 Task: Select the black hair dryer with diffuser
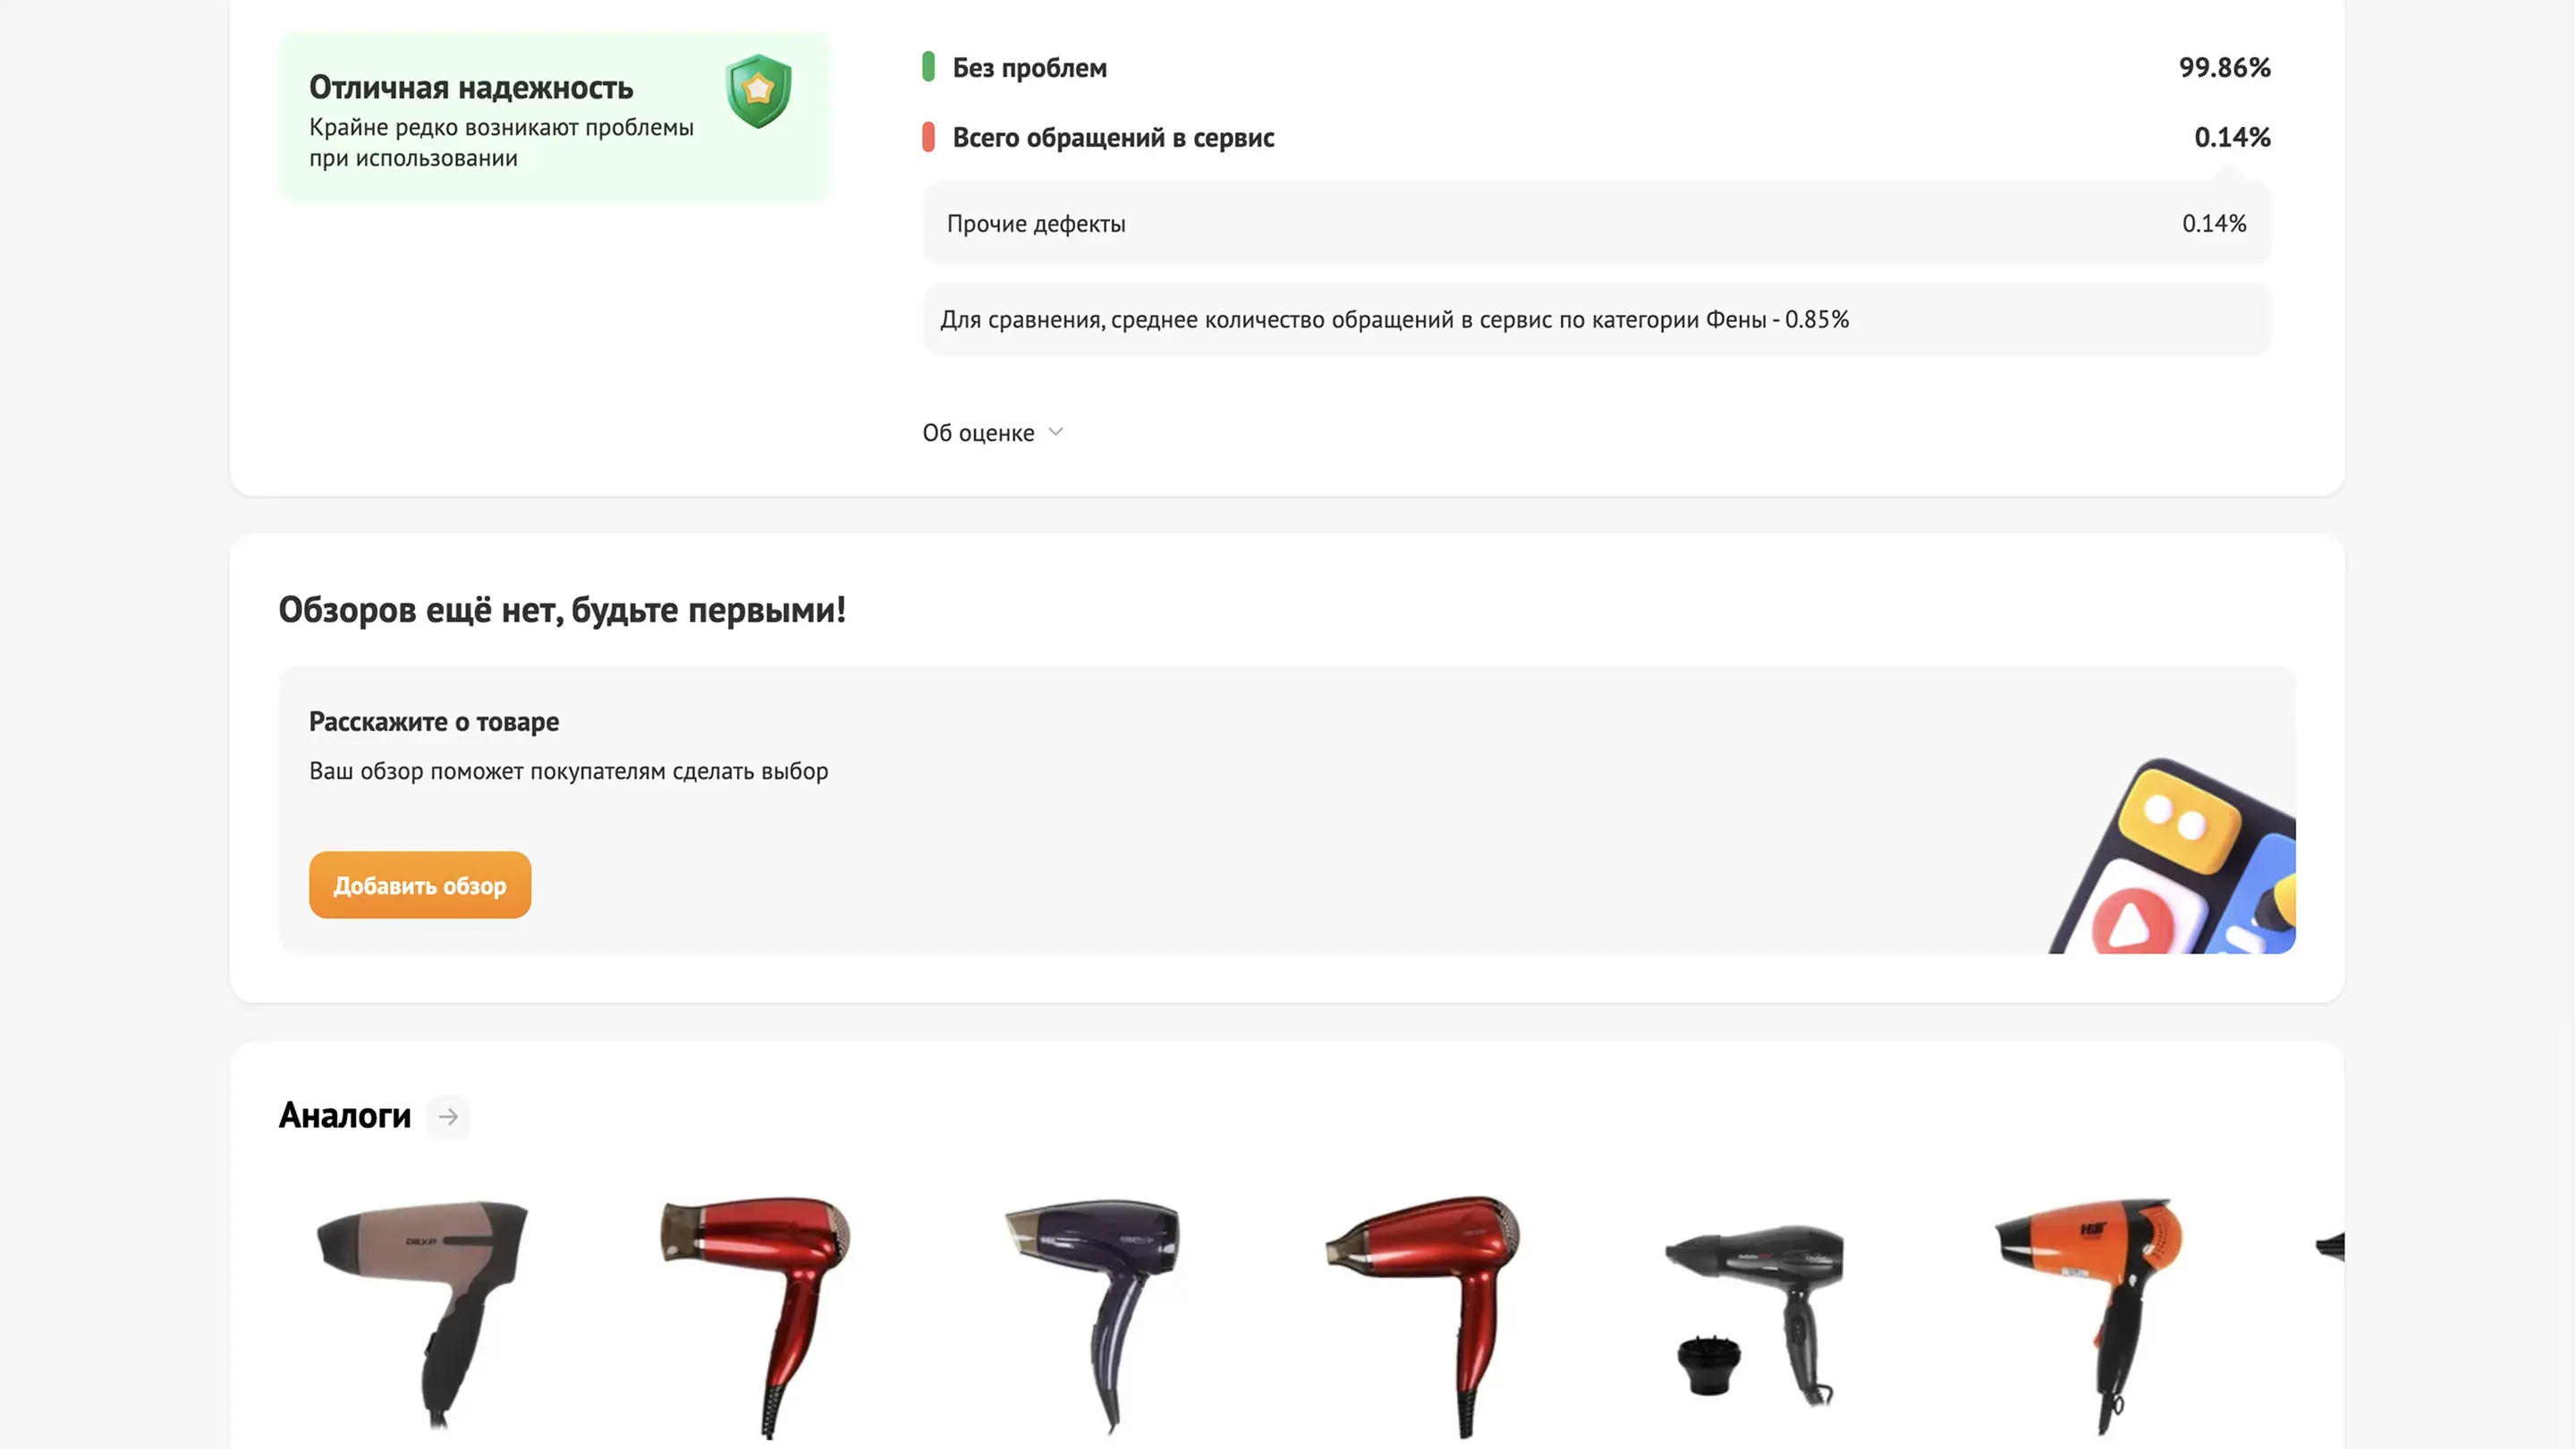(1755, 1314)
